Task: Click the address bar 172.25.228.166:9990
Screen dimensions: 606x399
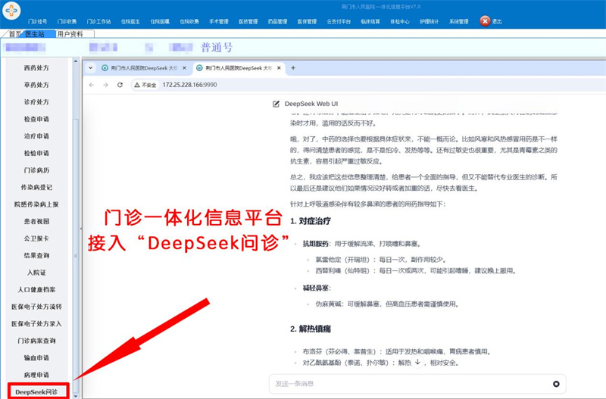Action: (189, 85)
